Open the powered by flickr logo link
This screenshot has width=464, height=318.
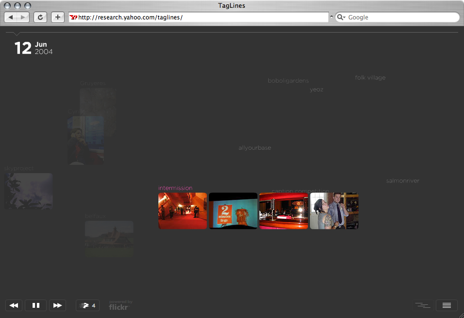[x=120, y=305]
